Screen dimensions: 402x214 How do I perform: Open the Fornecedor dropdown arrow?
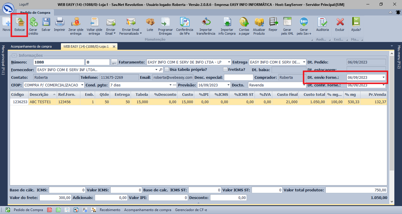coord(156,70)
